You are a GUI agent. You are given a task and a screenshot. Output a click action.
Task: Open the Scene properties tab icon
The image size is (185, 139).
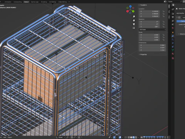173,24
